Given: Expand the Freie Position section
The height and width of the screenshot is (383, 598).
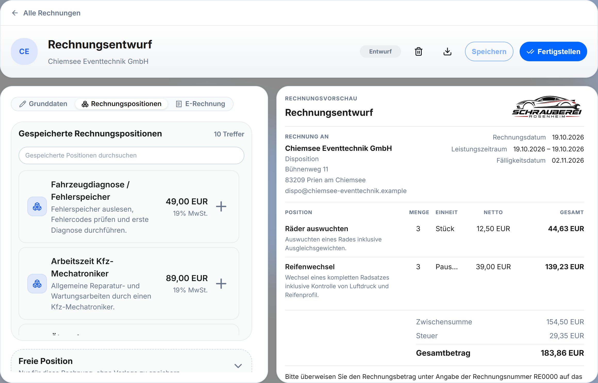Looking at the screenshot, I should pyautogui.click(x=238, y=366).
